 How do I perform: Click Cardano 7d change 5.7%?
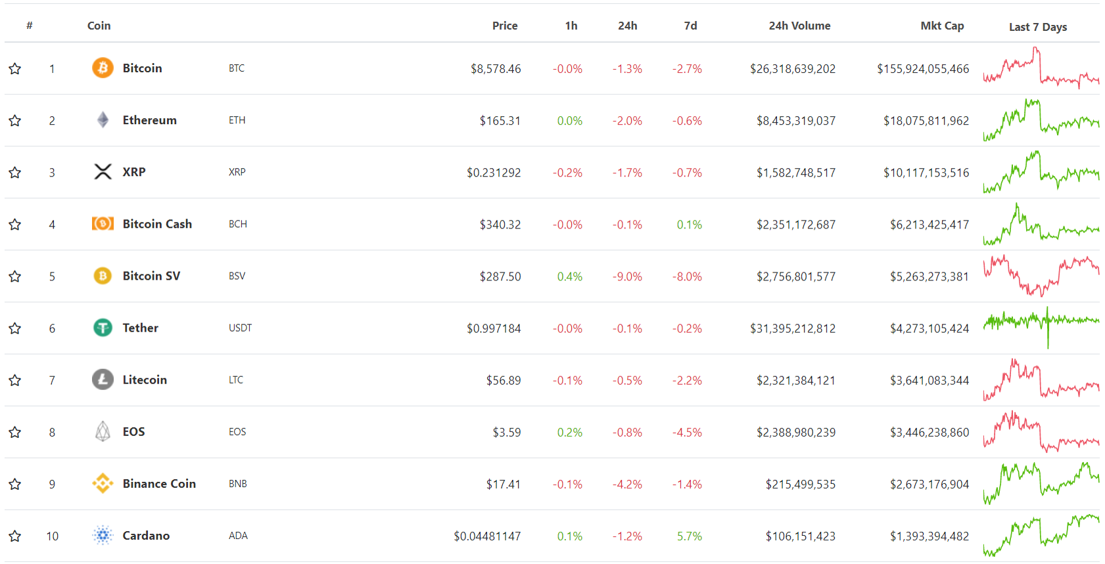(690, 536)
